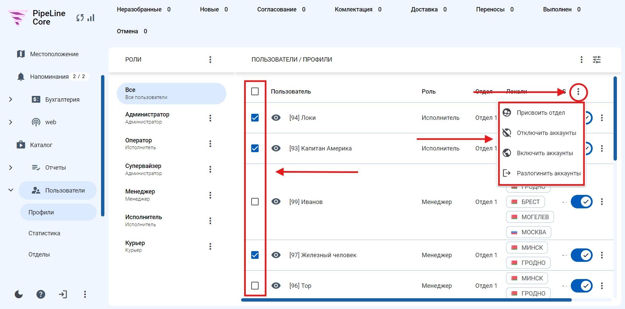Click the МОГЕЛЕВ locale tag
This screenshot has width=625, height=309.
click(530, 217)
